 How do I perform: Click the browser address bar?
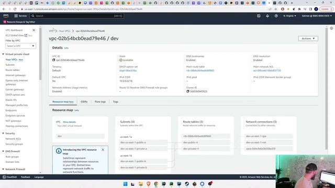(141, 9)
